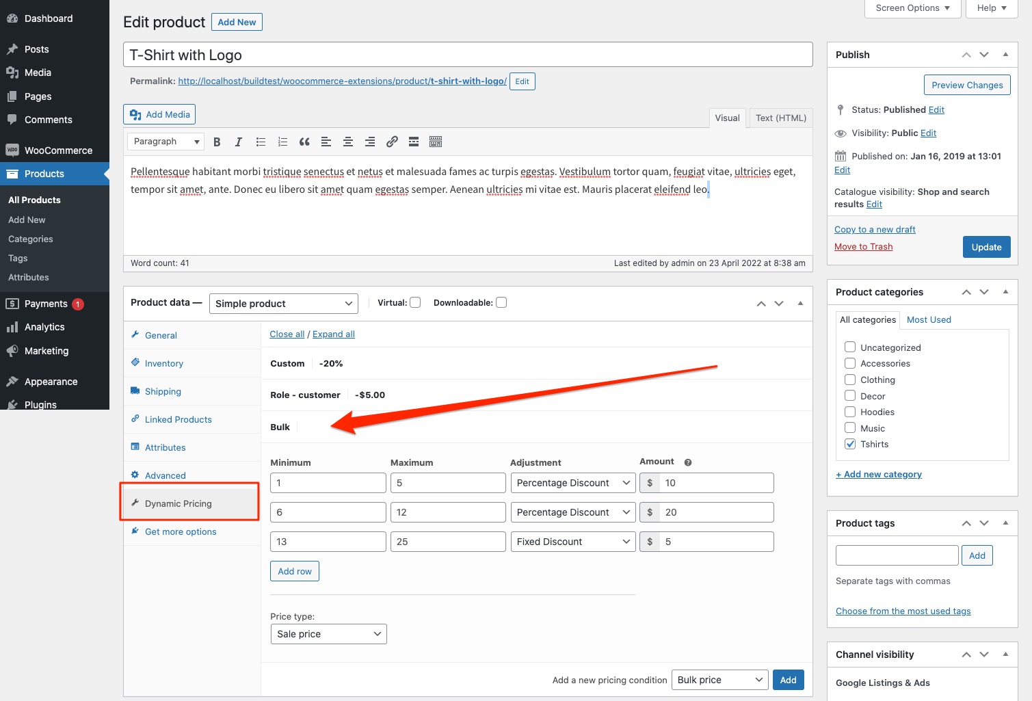Viewport: 1032px width, 701px height.
Task: Toggle italic formatting in editor toolbar
Action: point(239,142)
